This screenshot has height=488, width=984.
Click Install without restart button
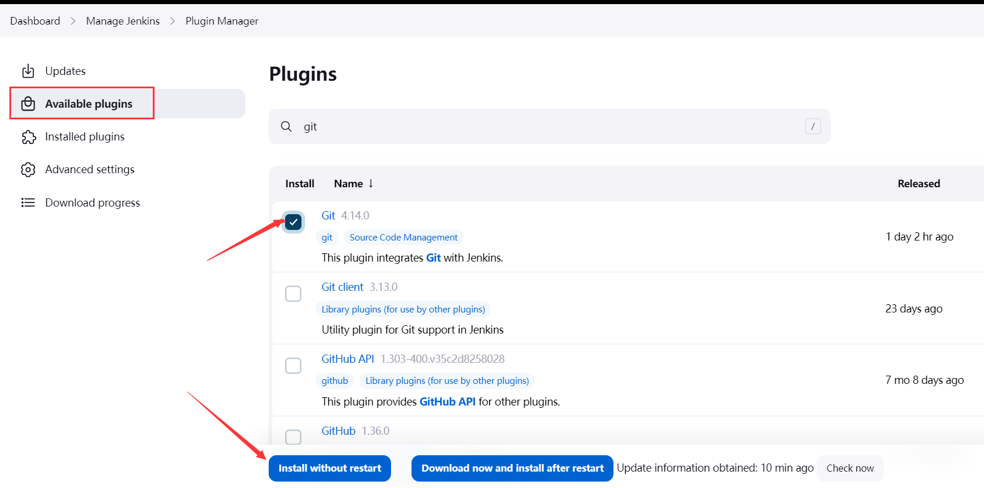330,468
